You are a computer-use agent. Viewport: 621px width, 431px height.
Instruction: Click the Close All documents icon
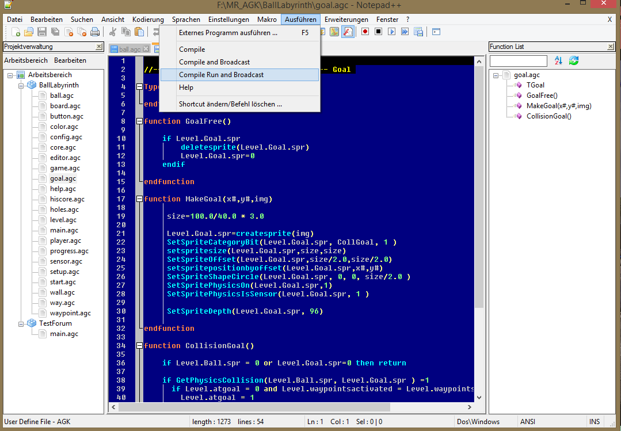(x=82, y=32)
